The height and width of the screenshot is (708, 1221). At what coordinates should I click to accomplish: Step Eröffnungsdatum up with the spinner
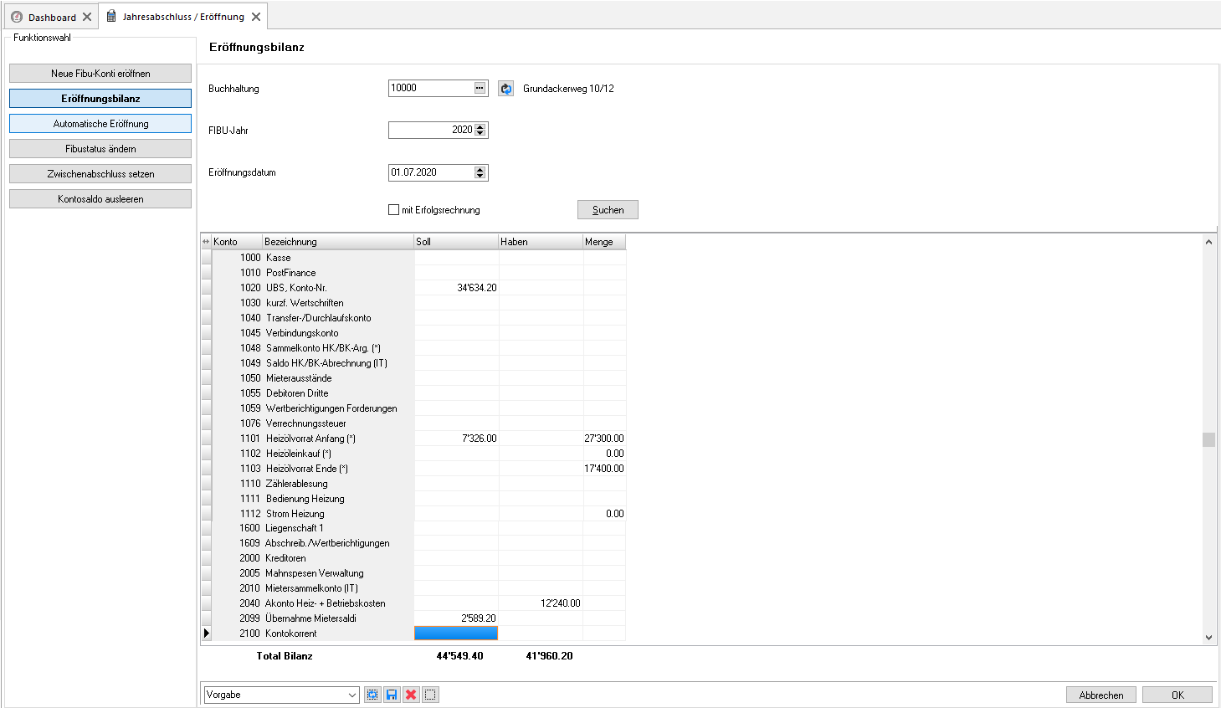click(480, 170)
